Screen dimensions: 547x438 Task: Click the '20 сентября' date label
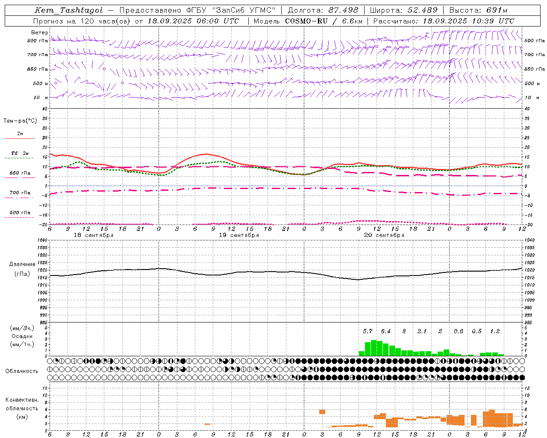384,235
